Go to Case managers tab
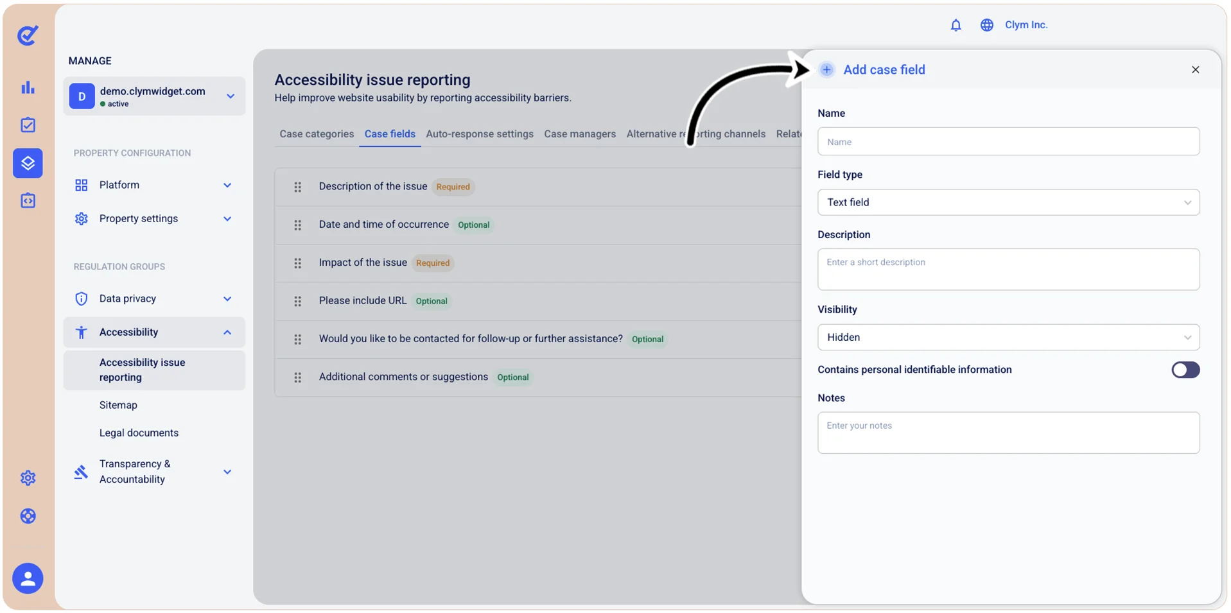The width and height of the screenshot is (1231, 613). [580, 134]
